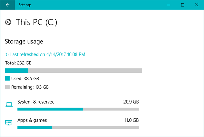Screen dimensions: 204x137
Task: Select the 20.9 GB size value
Action: click(x=131, y=102)
